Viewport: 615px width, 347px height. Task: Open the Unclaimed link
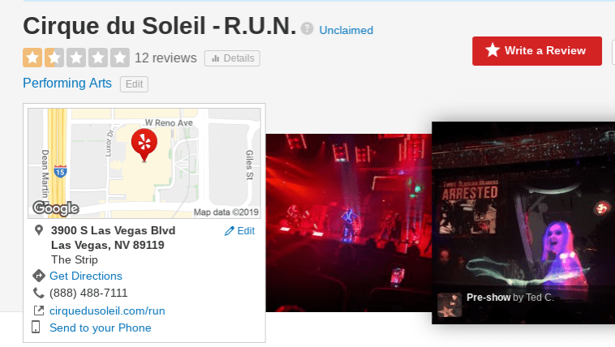(346, 30)
